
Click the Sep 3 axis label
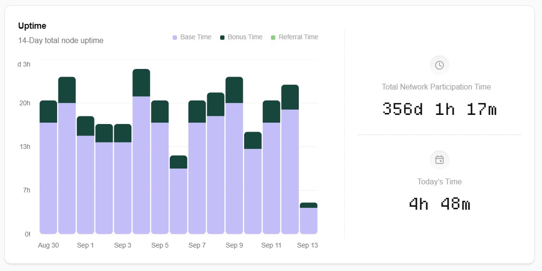click(123, 245)
